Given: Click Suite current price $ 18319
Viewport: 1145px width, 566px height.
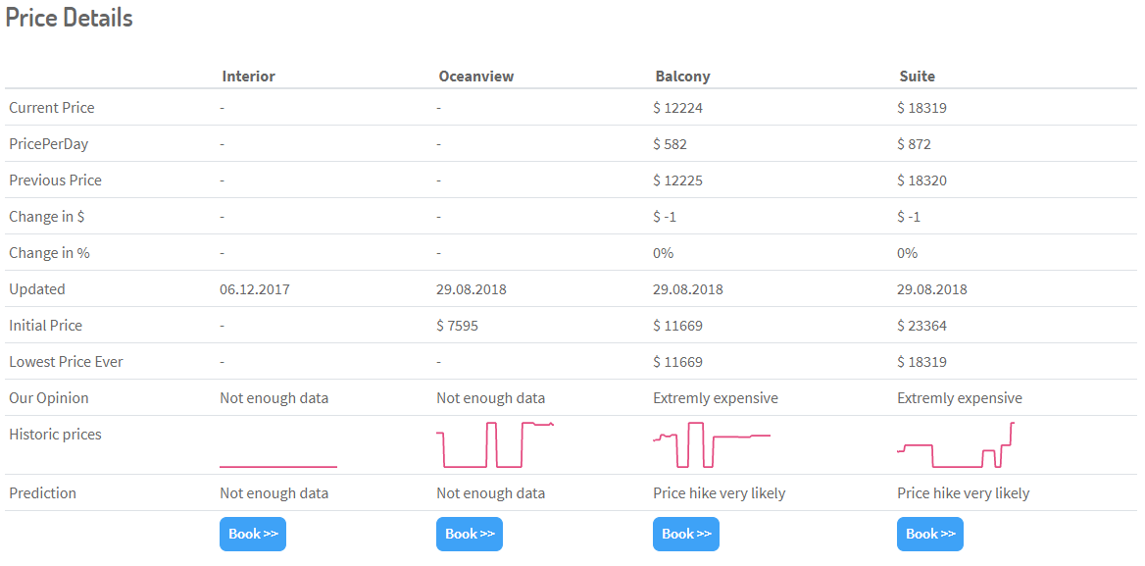Looking at the screenshot, I should point(922,108).
